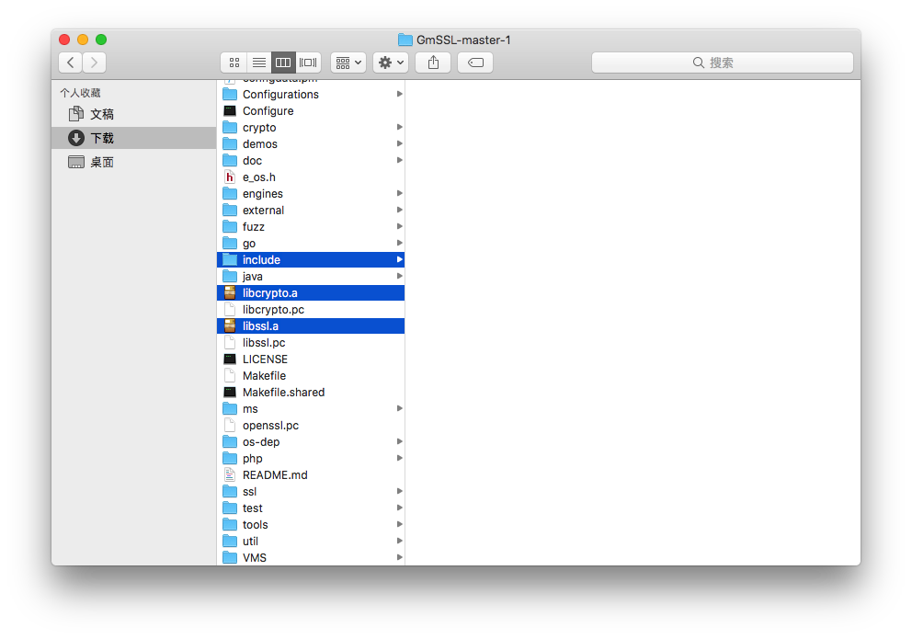
Task: Select the os-dep folder name
Action: [261, 442]
